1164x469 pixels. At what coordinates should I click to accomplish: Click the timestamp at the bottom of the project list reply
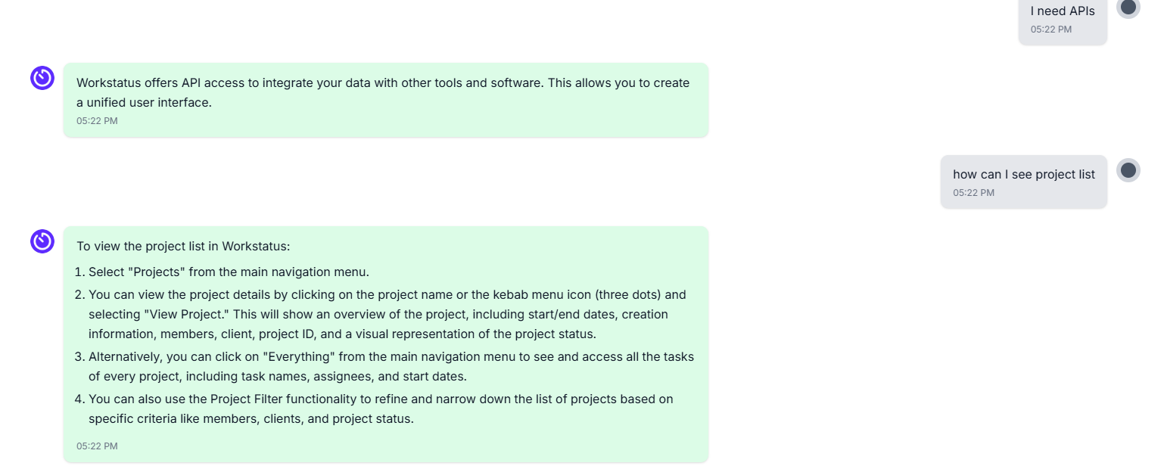click(97, 446)
